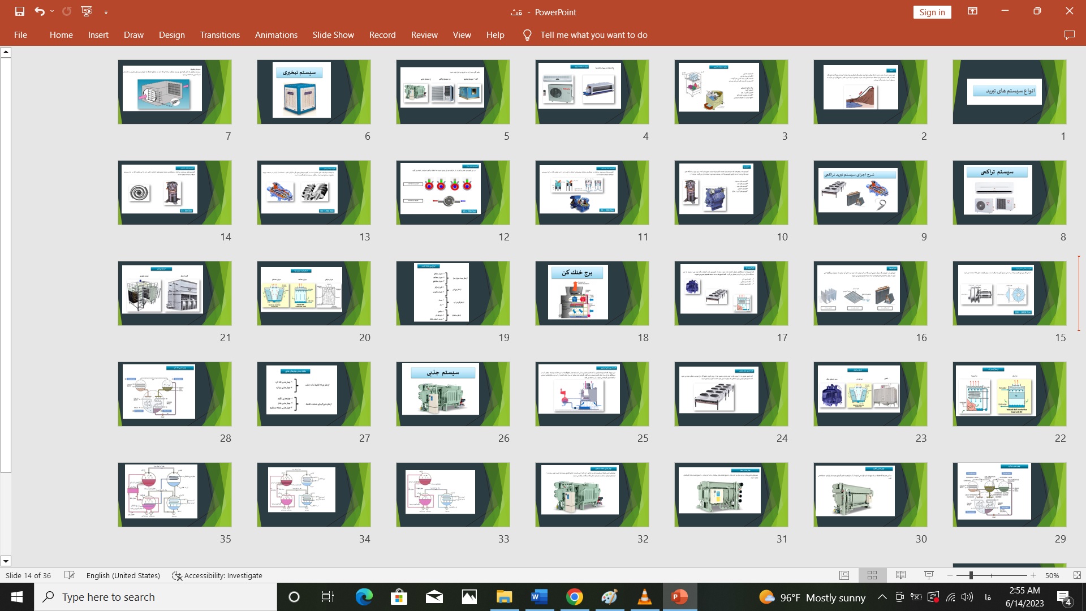This screenshot has width=1086, height=611.
Task: Save the presentation with the Save icon
Action: tap(20, 11)
